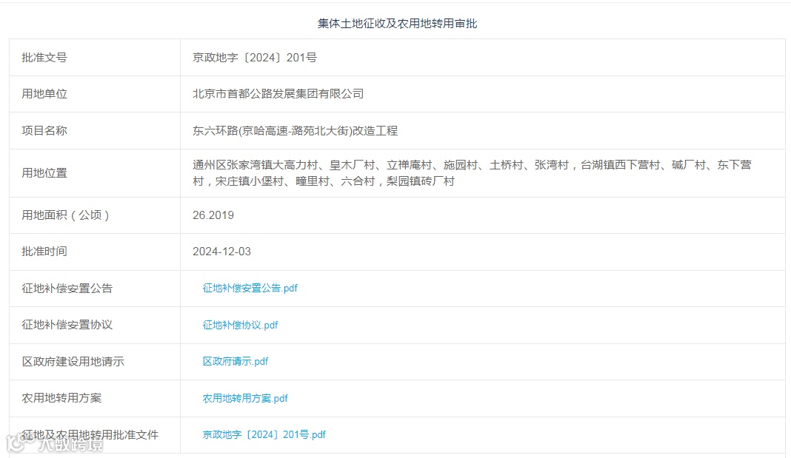Viewport: 791px width, 458px height.
Task: Select the project name 东六环路(京哈高速-潞苑北大街)改造工程
Action: coord(295,130)
